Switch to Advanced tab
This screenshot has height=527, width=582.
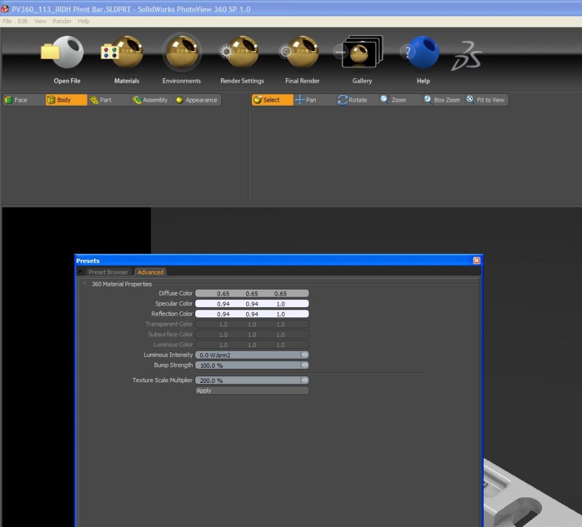click(150, 272)
